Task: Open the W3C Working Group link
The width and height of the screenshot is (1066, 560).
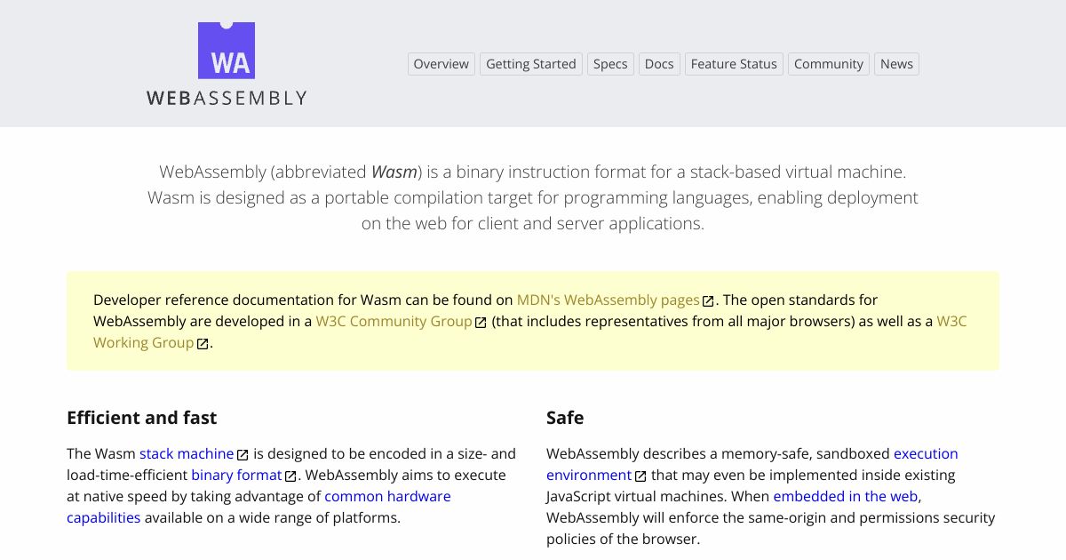Action: 142,342
